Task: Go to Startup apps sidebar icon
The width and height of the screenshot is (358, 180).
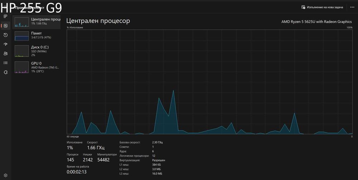Action: [x=5, y=44]
